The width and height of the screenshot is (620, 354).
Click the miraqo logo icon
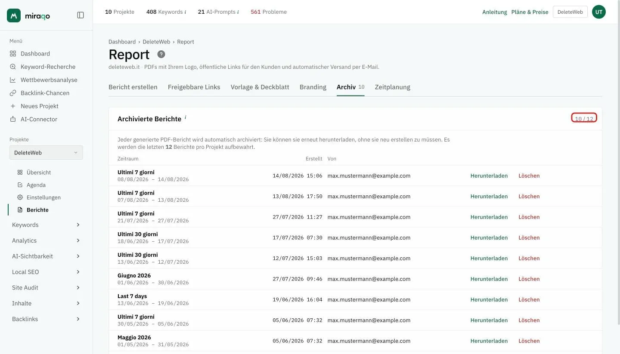point(14,15)
